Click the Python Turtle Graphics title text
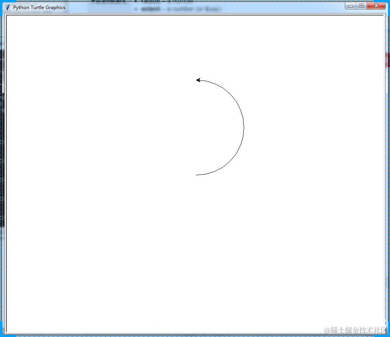Screen dimensions: 390x337 pos(39,8)
